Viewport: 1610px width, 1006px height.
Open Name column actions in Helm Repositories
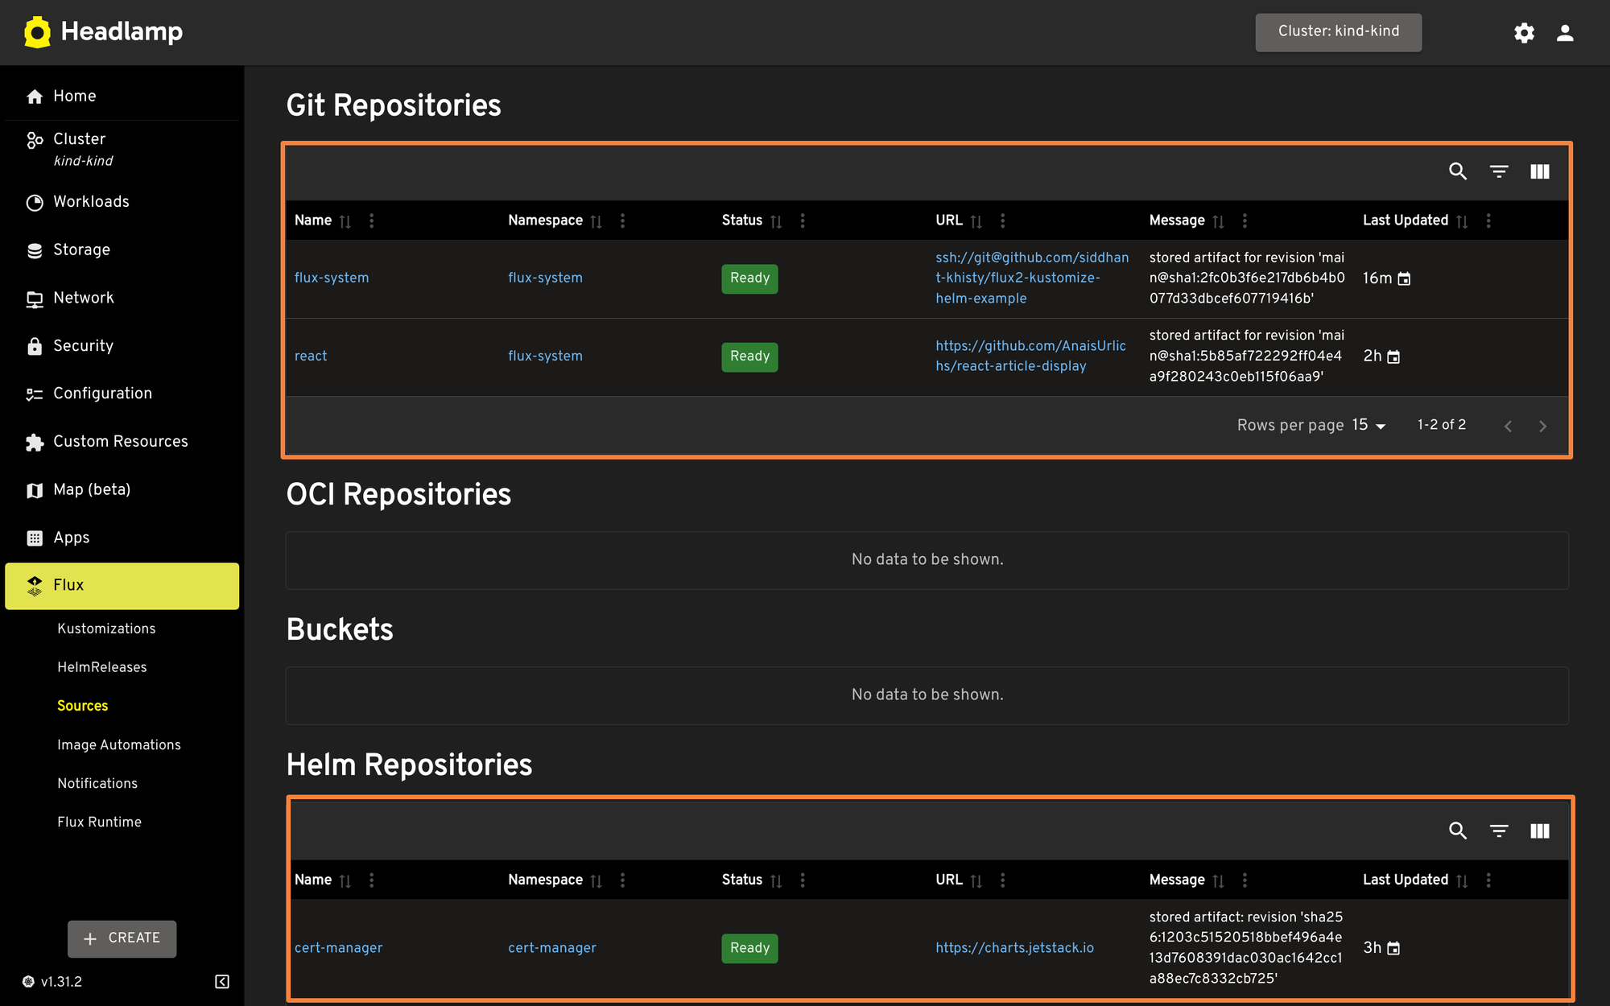372,880
